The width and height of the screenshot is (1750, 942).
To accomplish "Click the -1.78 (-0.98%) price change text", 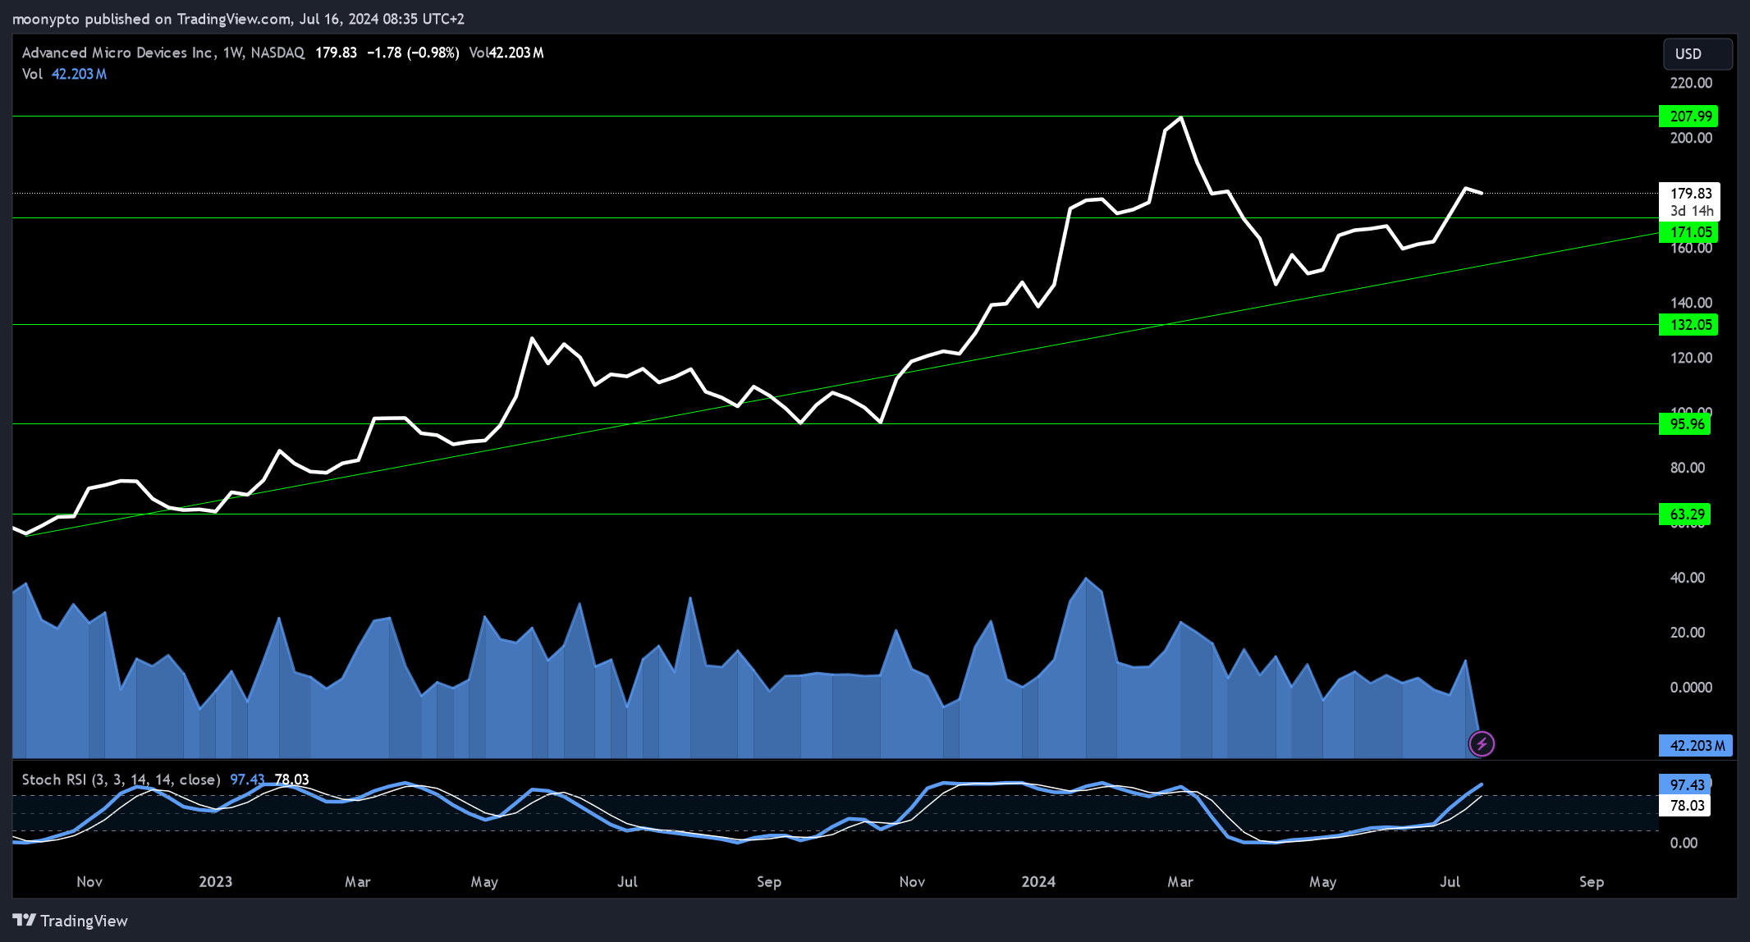I will (413, 53).
